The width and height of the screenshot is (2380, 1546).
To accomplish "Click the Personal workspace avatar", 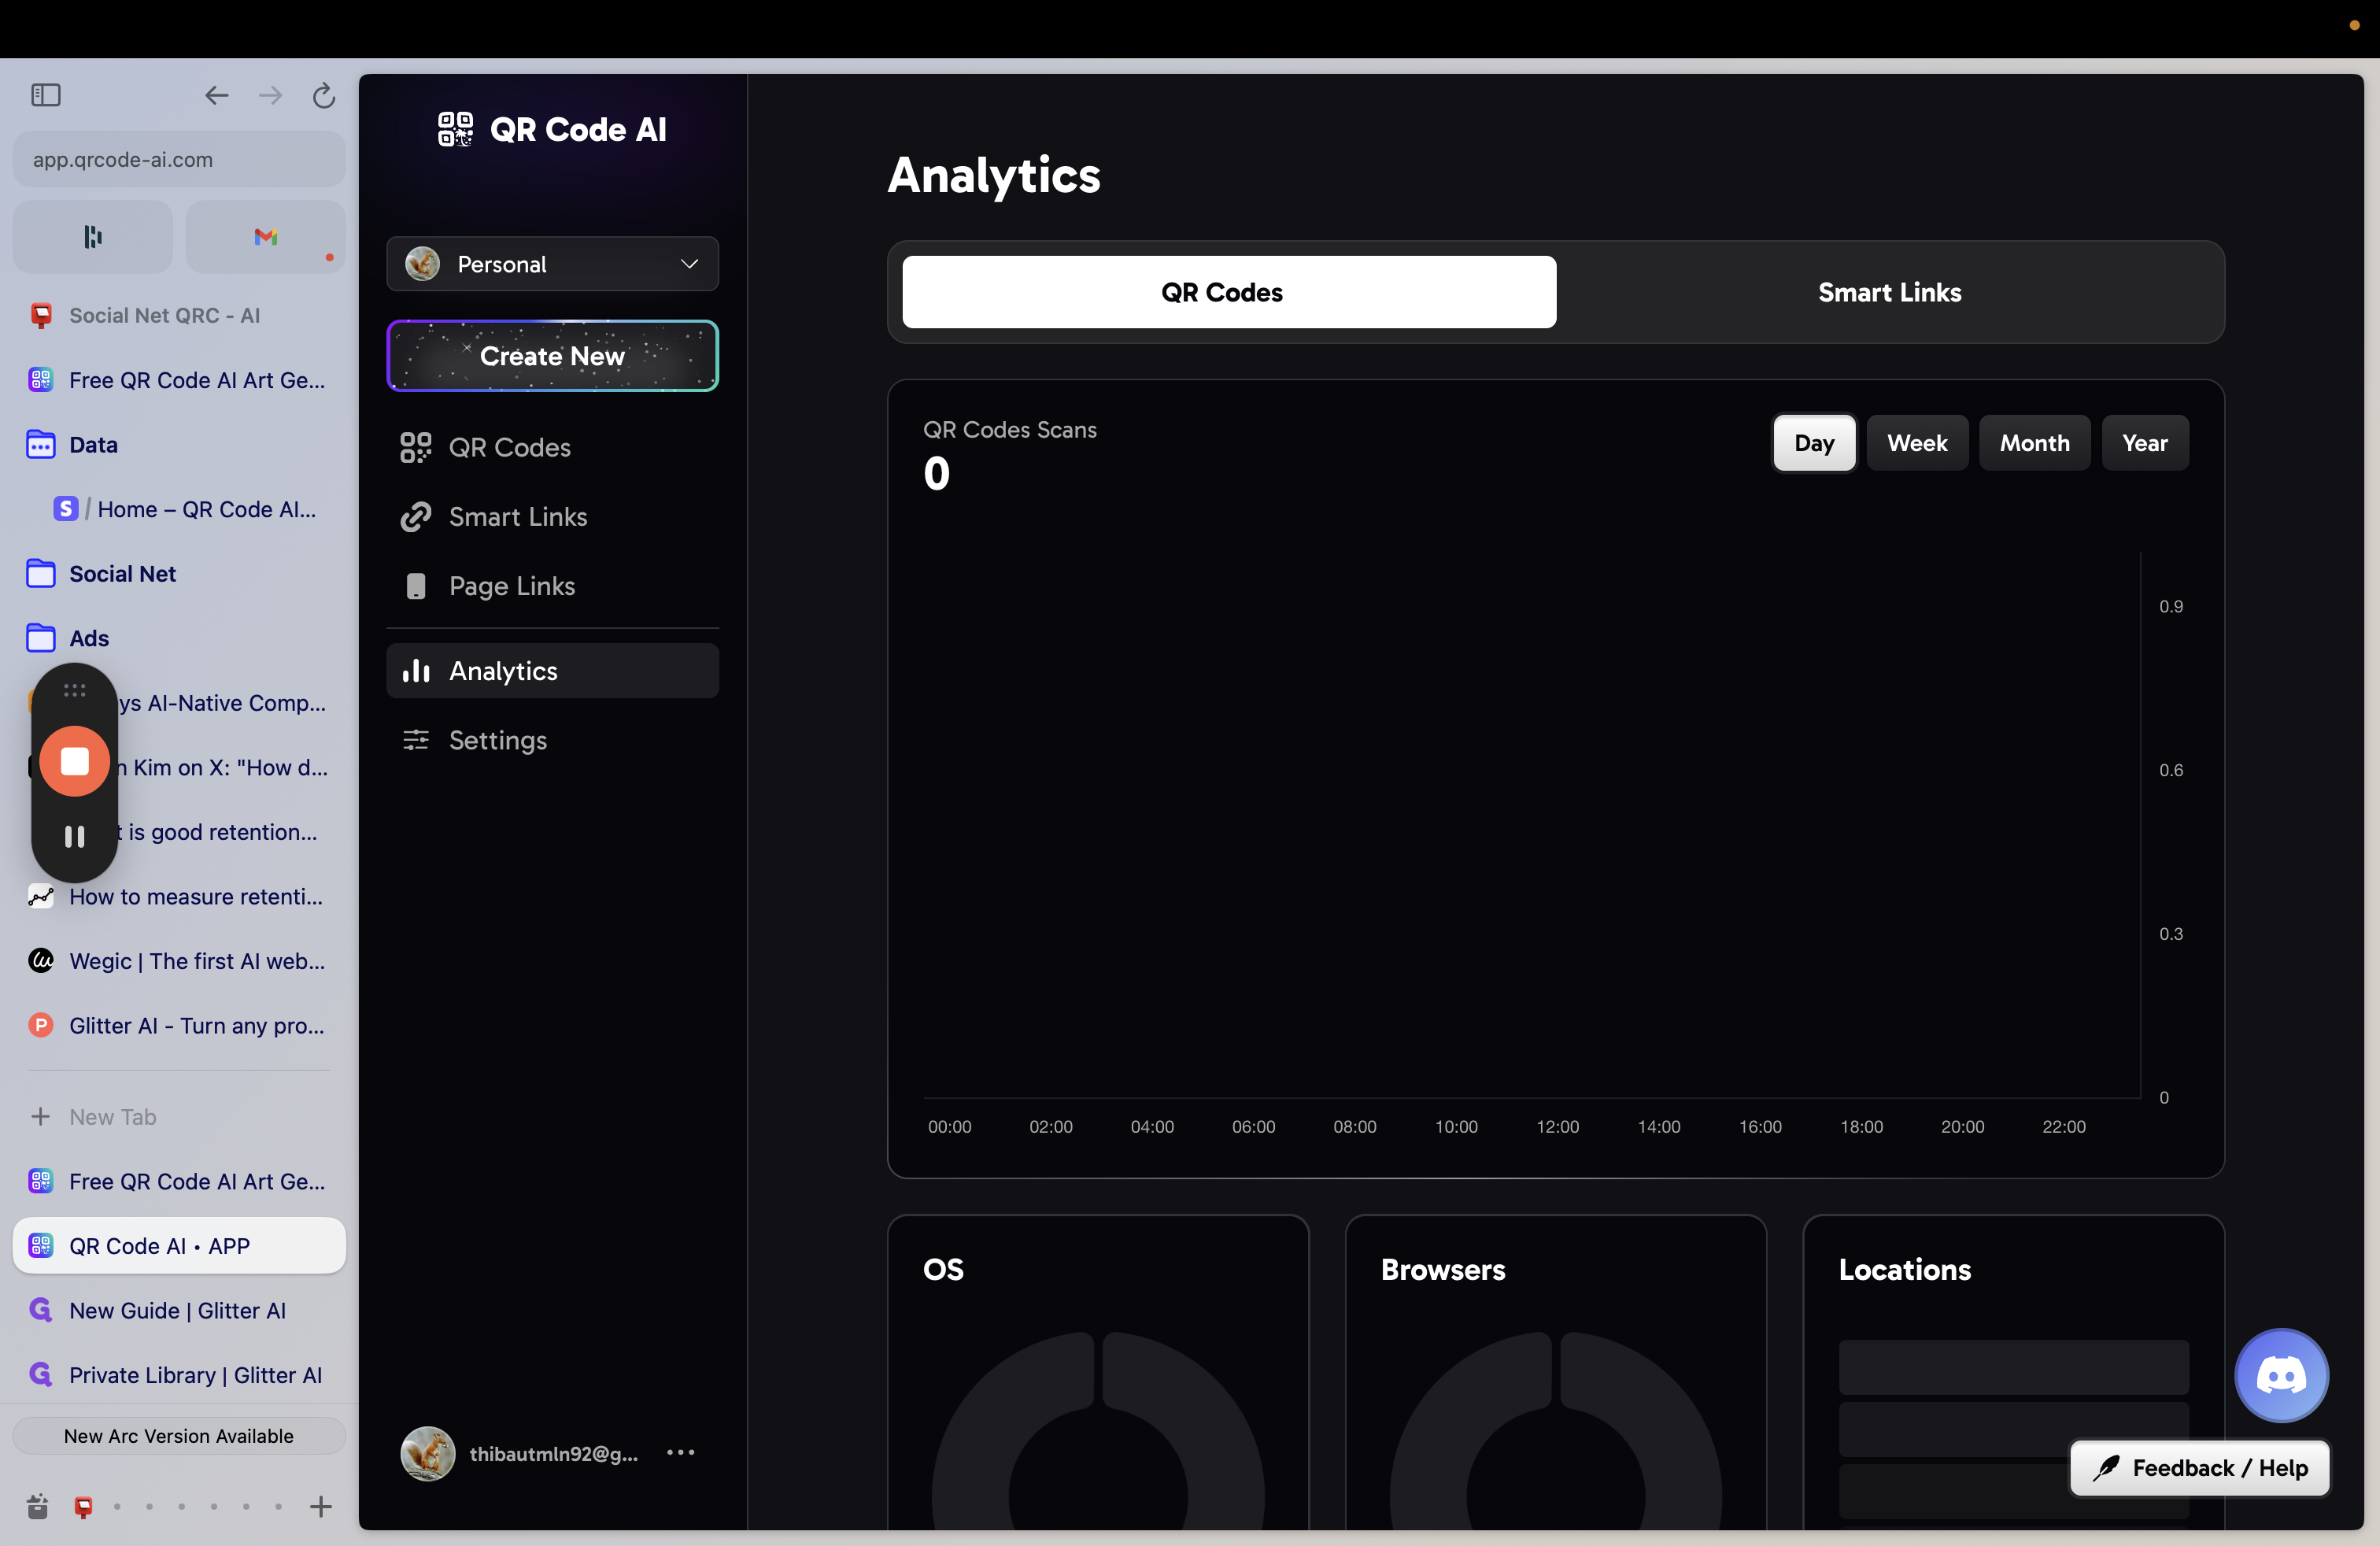I will click(x=422, y=264).
